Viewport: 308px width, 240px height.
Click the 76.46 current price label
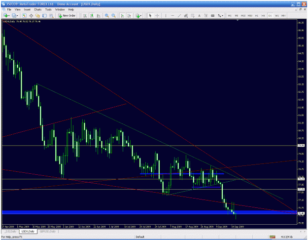coord(301,213)
